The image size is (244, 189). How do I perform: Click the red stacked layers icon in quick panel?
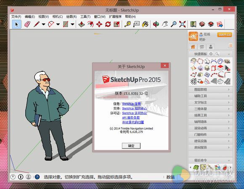pyautogui.click(x=220, y=68)
